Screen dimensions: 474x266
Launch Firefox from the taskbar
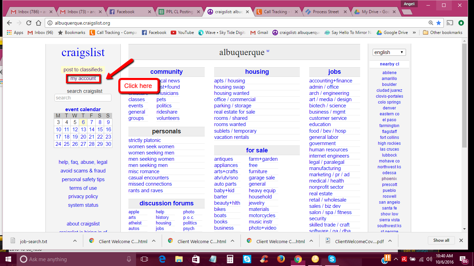point(281,259)
